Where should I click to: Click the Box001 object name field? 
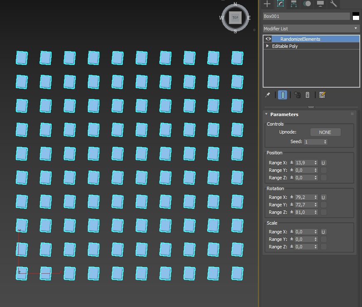click(307, 16)
